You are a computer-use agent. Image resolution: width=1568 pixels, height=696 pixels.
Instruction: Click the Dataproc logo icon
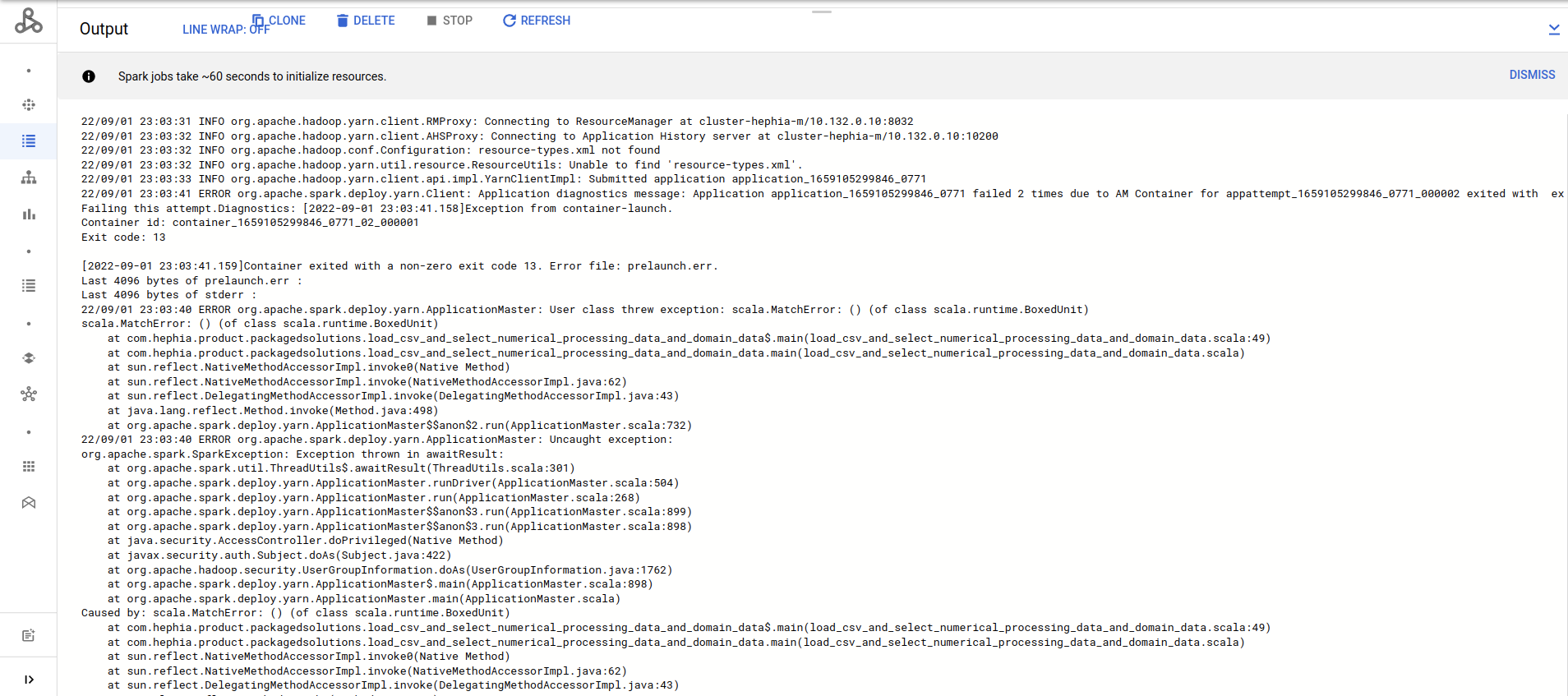[x=29, y=21]
